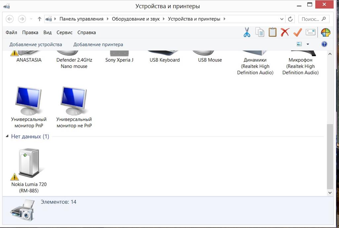Select the Universal PnP monitor device

click(x=29, y=107)
